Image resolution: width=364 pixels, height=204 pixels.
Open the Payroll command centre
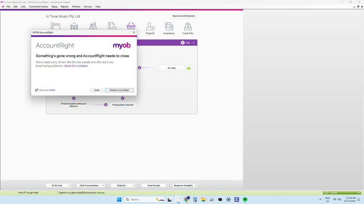coord(150,28)
